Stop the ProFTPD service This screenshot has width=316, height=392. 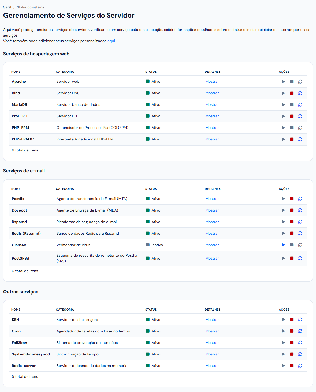[292, 116]
